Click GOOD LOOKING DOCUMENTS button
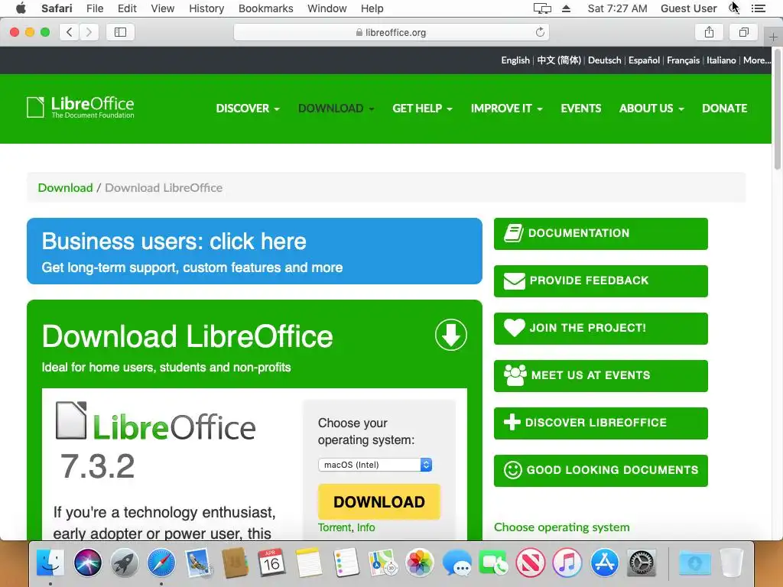This screenshot has width=783, height=587. coord(601,471)
